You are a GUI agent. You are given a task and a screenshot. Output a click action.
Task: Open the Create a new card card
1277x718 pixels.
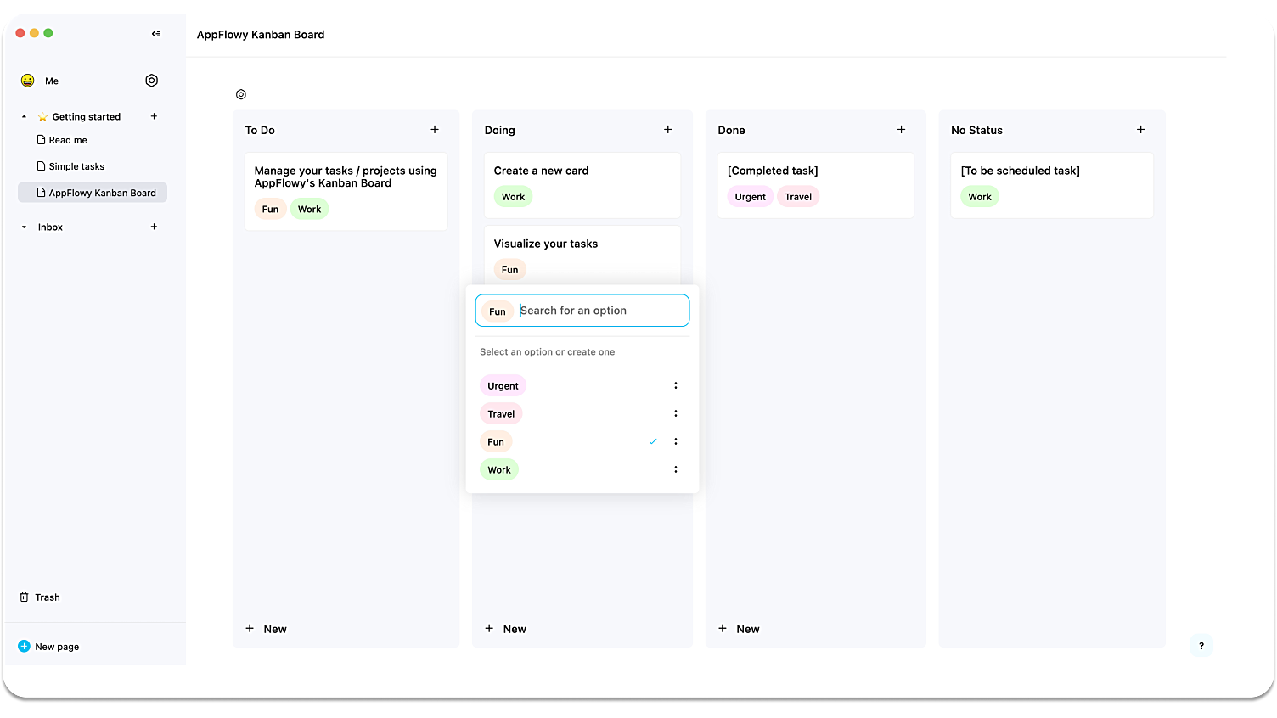[582, 185]
